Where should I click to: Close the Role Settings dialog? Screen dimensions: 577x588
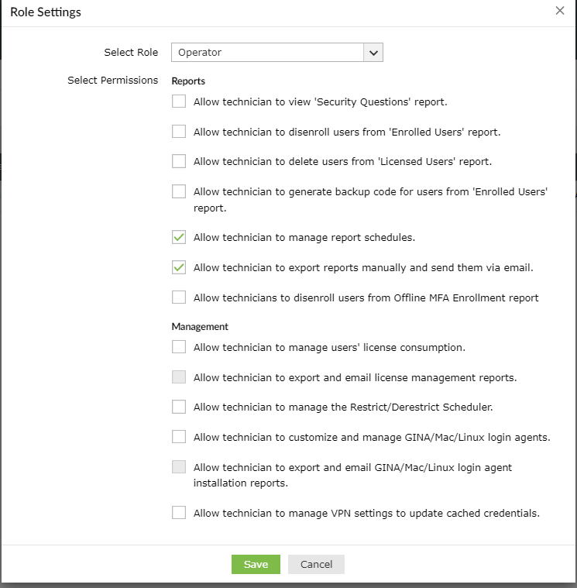tap(560, 11)
